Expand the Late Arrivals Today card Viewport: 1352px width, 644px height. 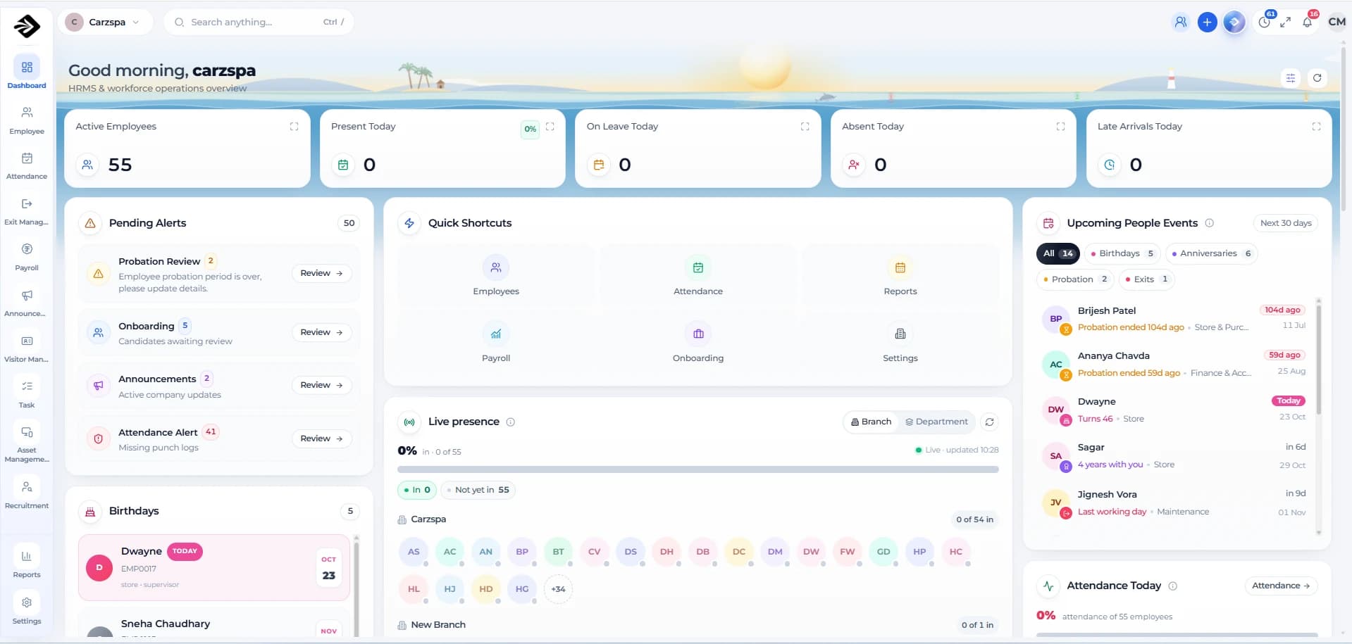[1316, 127]
